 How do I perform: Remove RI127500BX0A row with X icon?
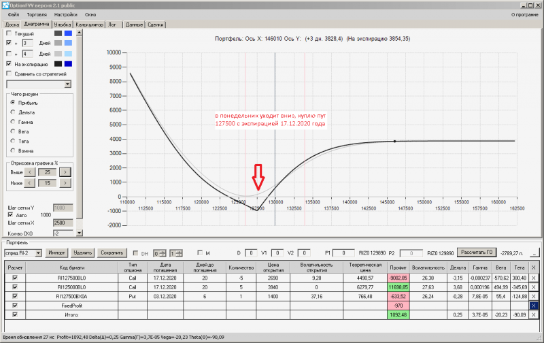(534, 296)
